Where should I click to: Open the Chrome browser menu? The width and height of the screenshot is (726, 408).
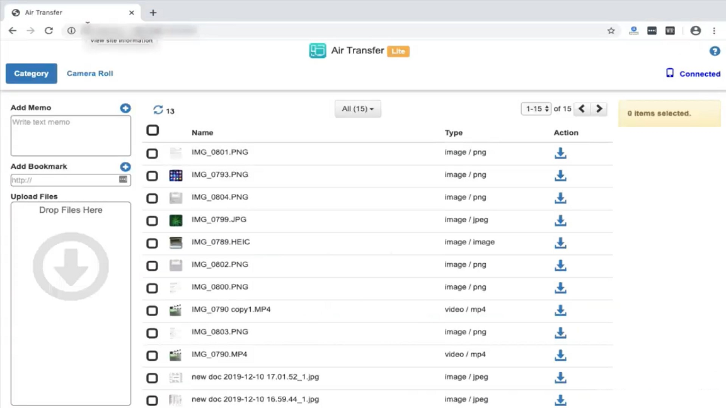[x=714, y=30]
